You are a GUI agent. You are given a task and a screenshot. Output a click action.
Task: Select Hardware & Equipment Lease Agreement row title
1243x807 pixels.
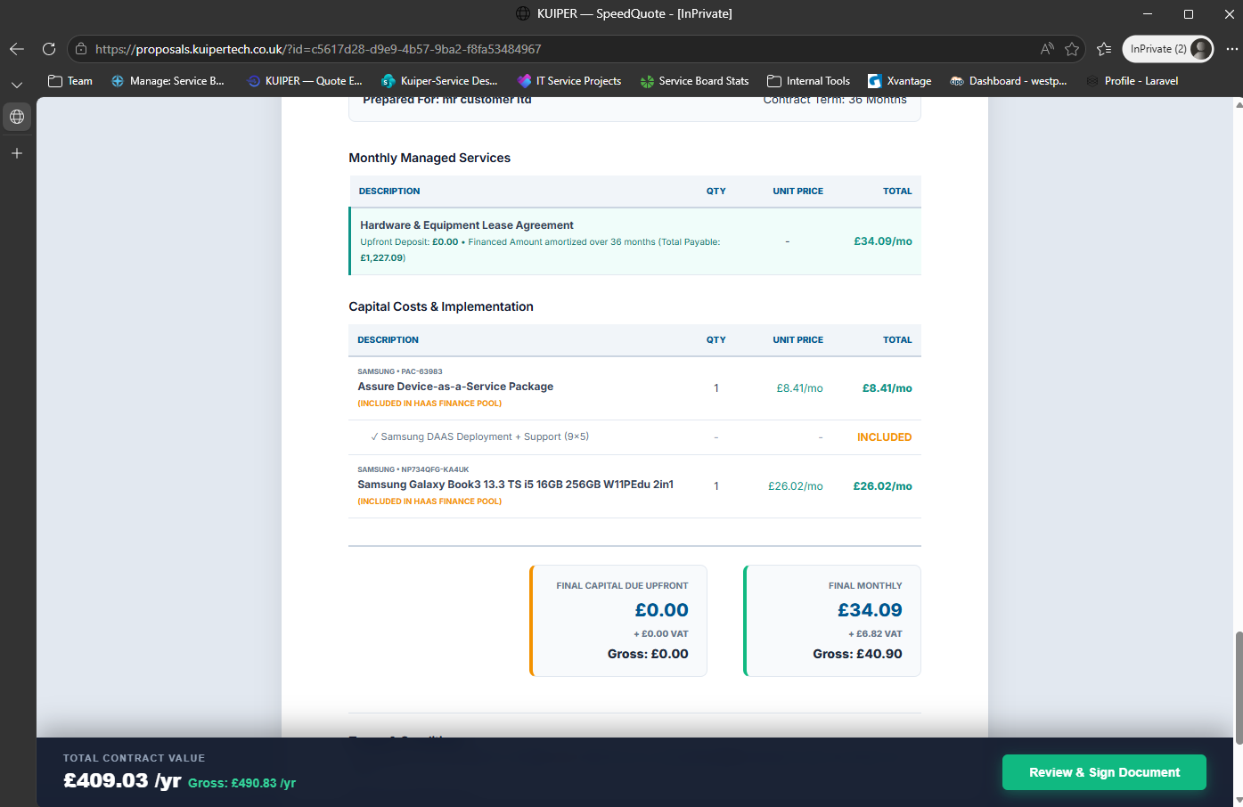(467, 225)
